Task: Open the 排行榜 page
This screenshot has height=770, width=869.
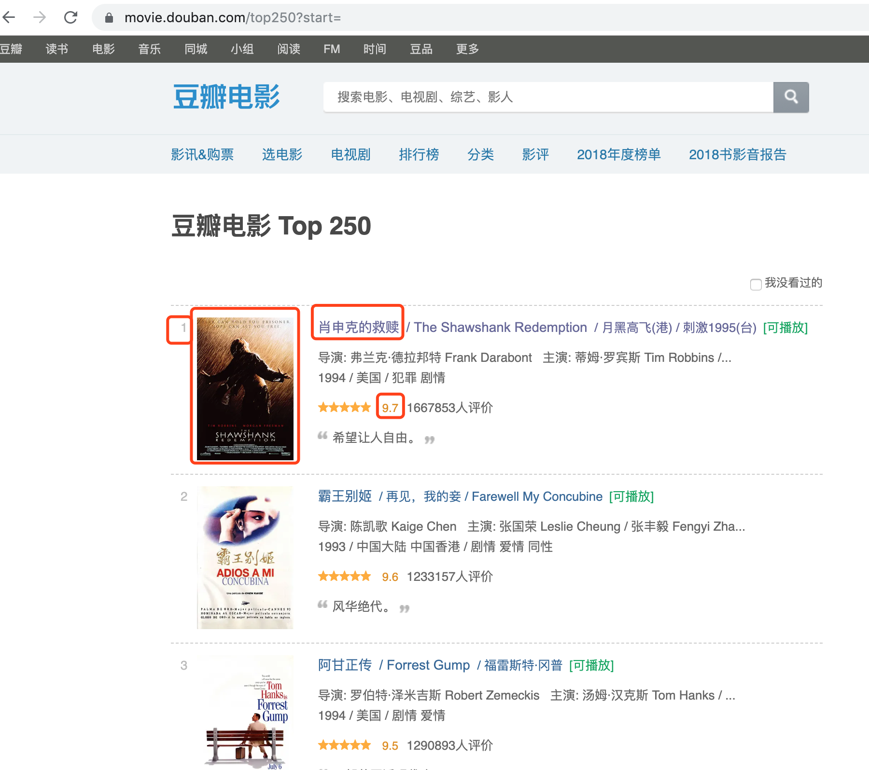Action: click(419, 154)
